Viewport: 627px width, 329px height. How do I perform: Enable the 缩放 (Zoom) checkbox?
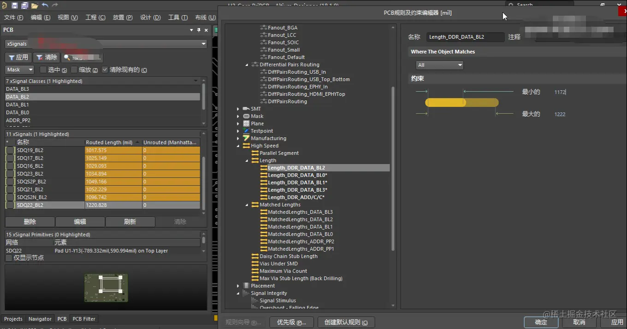pos(74,70)
